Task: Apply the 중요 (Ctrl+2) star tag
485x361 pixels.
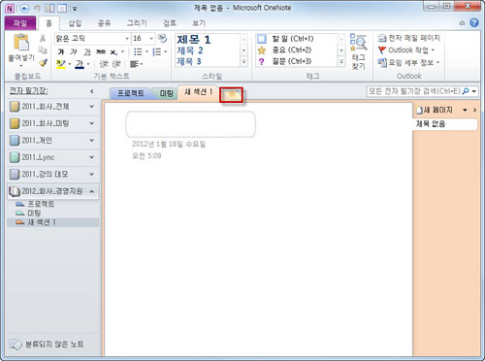Action: click(x=292, y=50)
